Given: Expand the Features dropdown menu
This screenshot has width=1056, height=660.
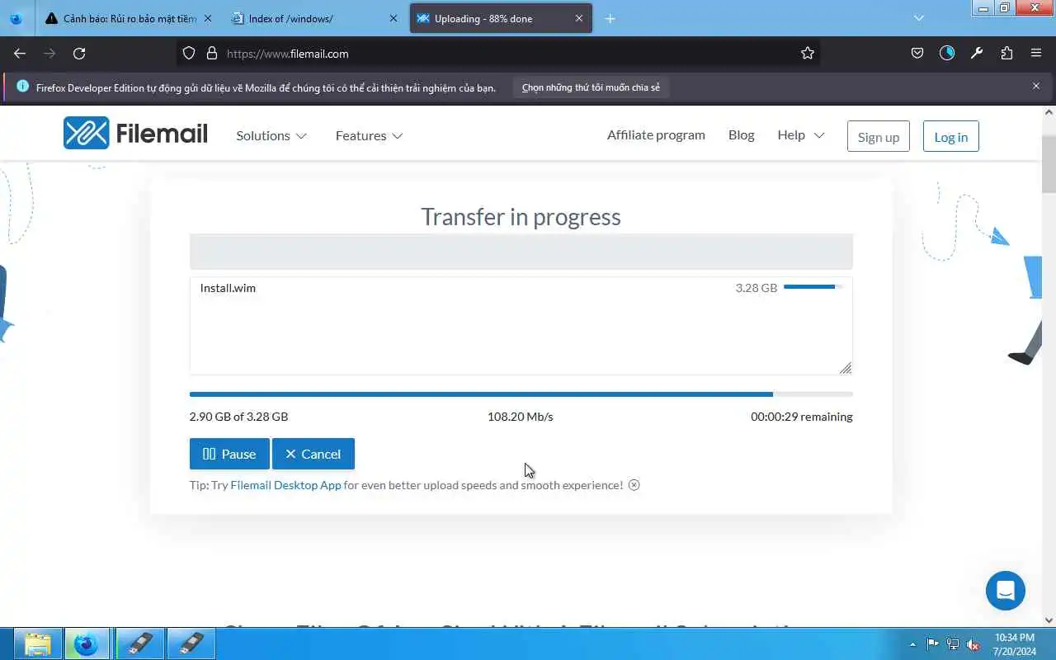Looking at the screenshot, I should [x=369, y=135].
